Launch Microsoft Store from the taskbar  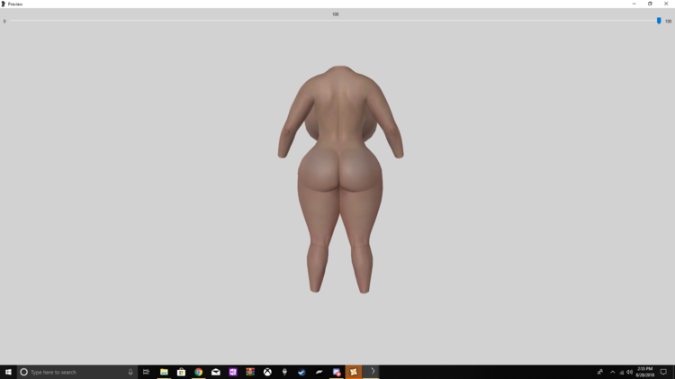[181, 372]
